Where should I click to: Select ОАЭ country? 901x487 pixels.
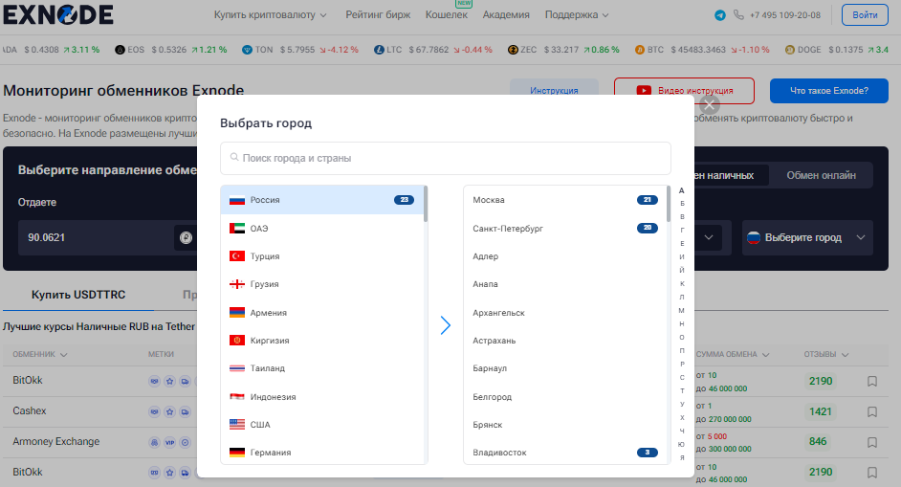321,229
